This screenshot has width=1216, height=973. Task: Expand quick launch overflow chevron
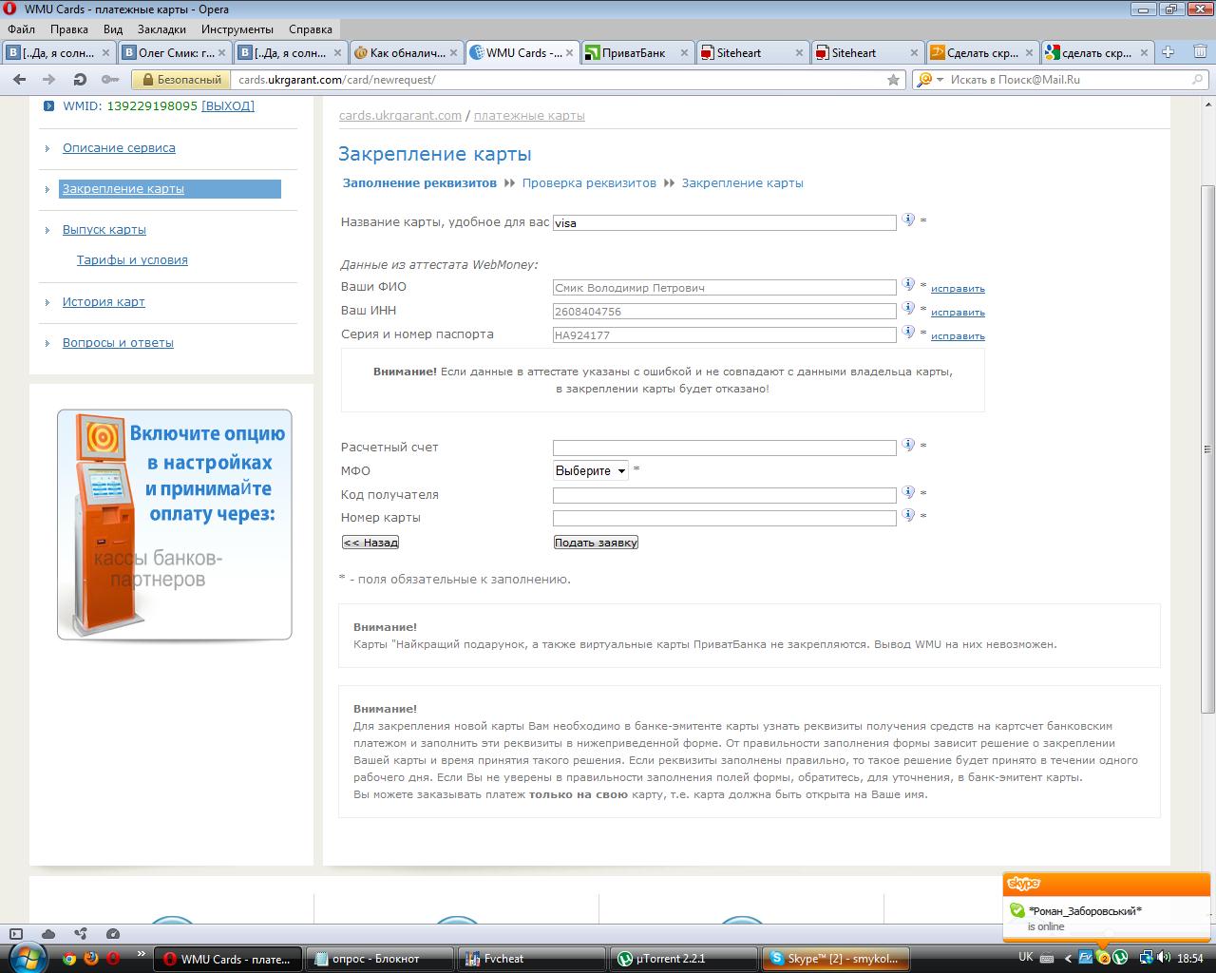click(x=141, y=953)
